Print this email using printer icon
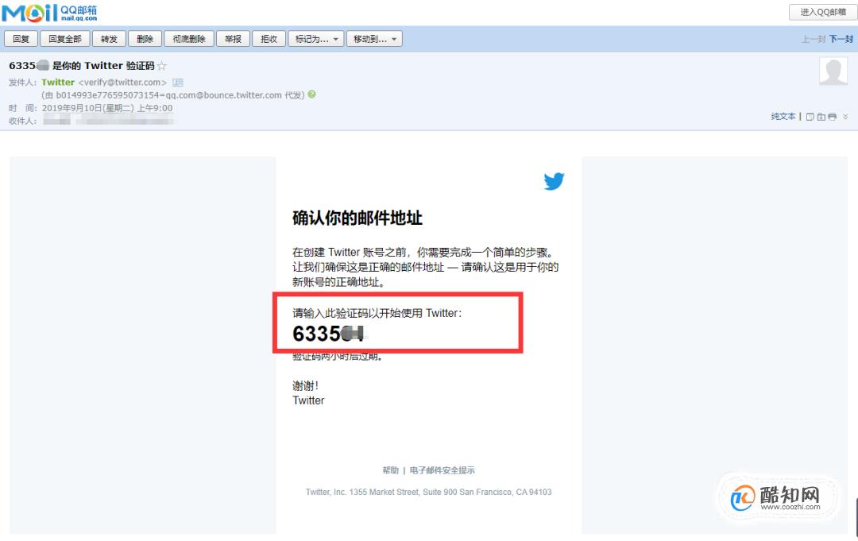Screen dimensions: 858x541 tap(832, 117)
